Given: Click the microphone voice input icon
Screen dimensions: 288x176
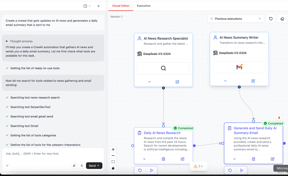Looking at the screenshot, I should [82, 166].
